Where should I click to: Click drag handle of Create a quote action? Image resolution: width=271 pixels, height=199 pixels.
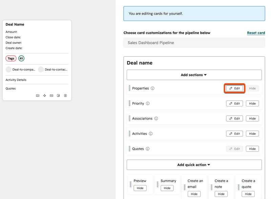pos(238,187)
